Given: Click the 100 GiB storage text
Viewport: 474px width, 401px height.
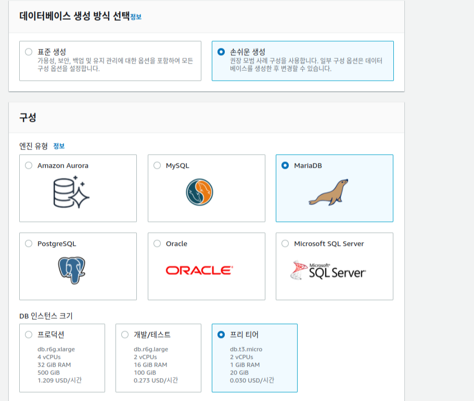Looking at the screenshot, I should point(145,372).
